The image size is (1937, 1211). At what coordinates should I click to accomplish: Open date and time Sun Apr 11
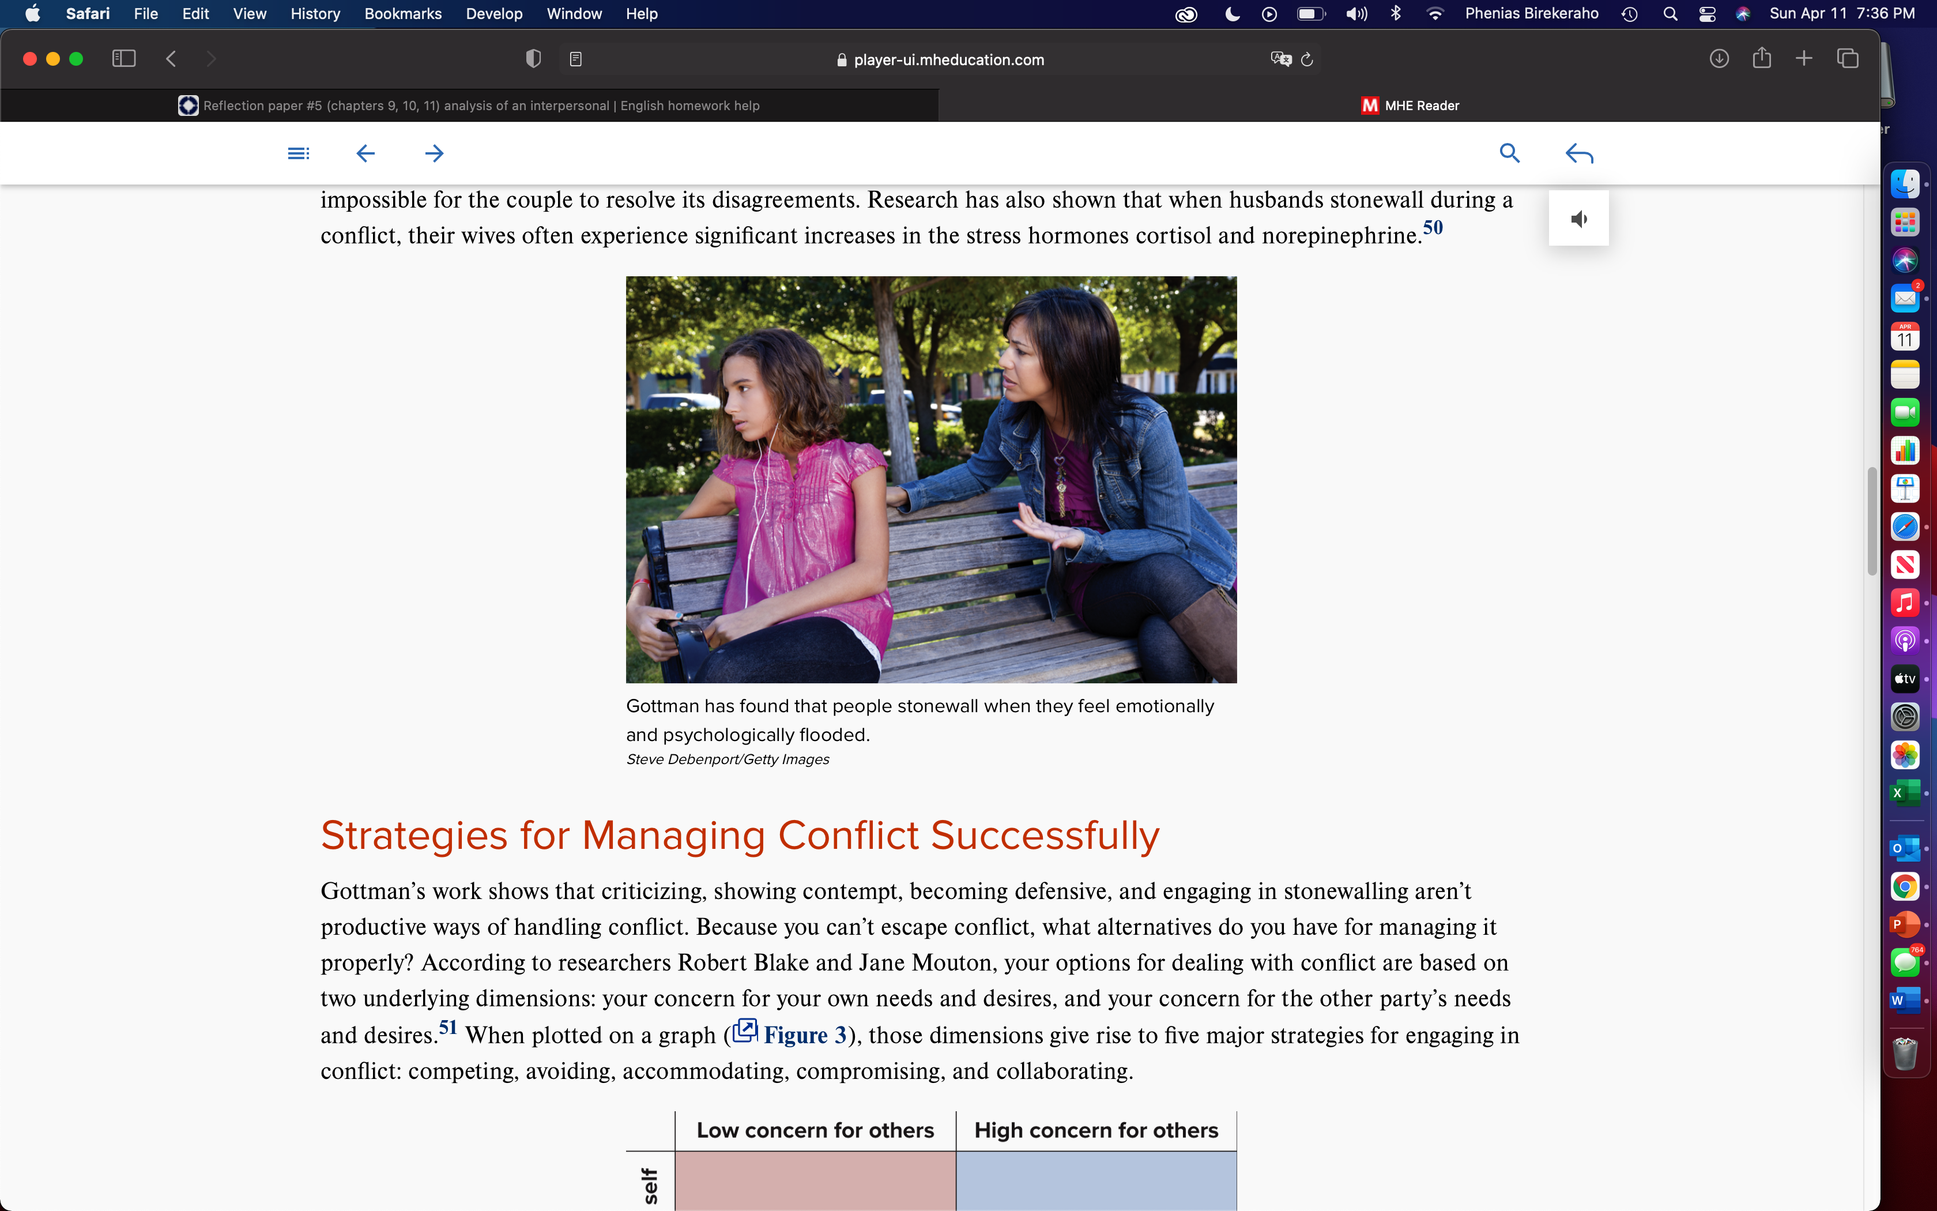1842,14
